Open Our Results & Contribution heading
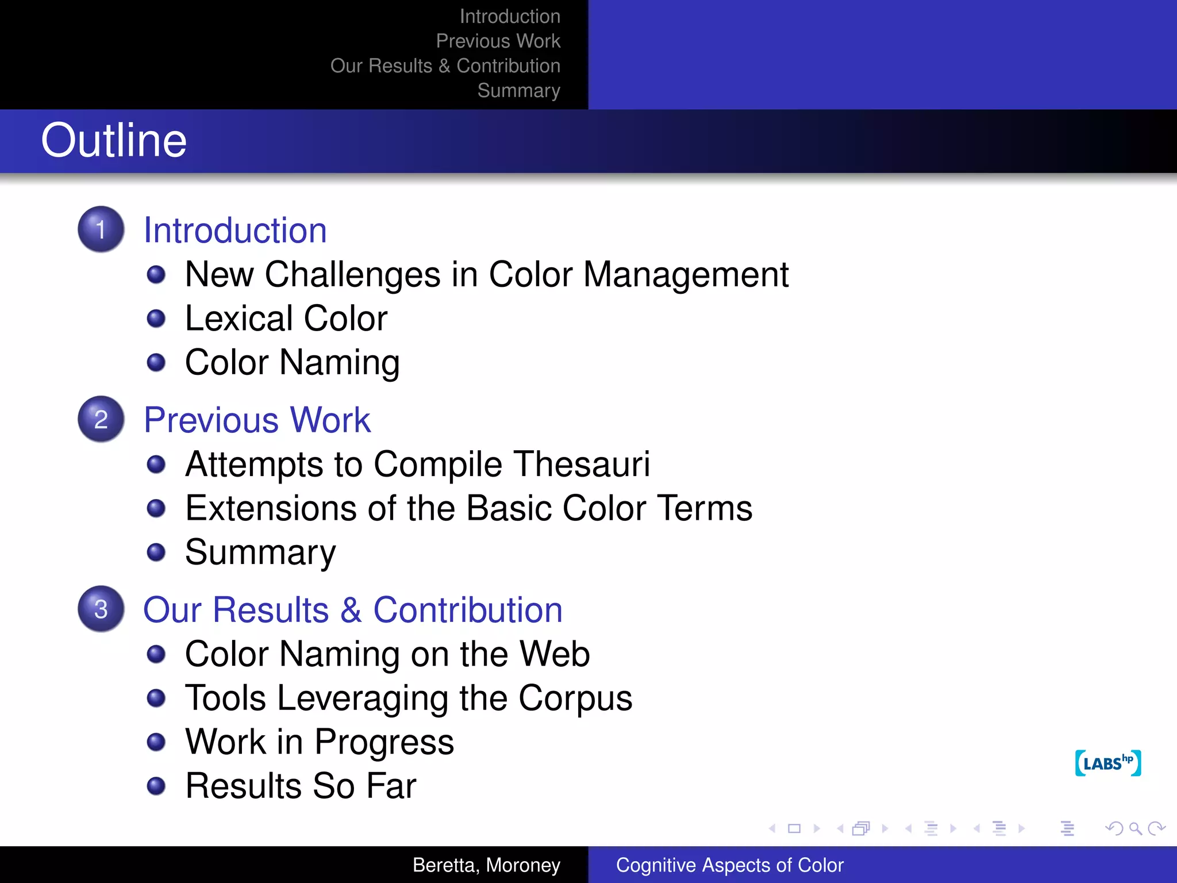 point(352,609)
